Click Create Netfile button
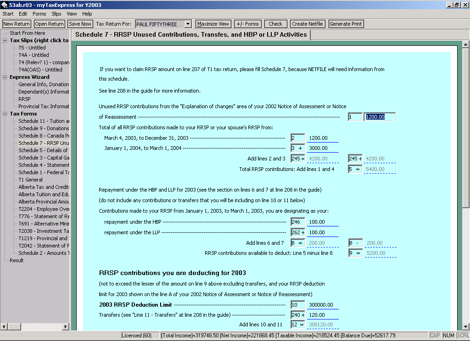470x341 pixels. pyautogui.click(x=308, y=24)
